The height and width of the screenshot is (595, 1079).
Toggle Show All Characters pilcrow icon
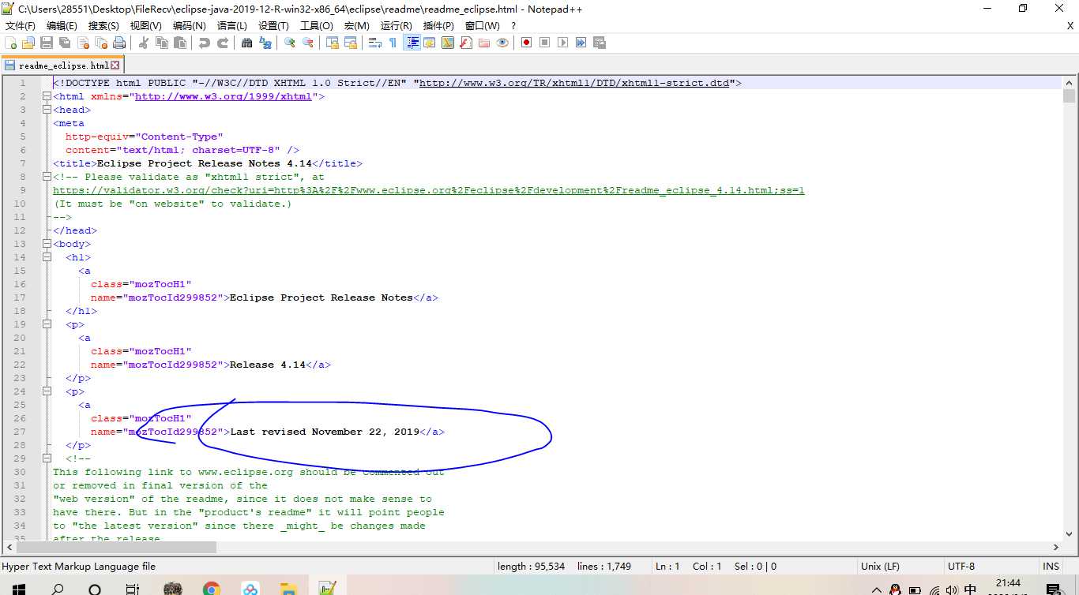(x=393, y=43)
